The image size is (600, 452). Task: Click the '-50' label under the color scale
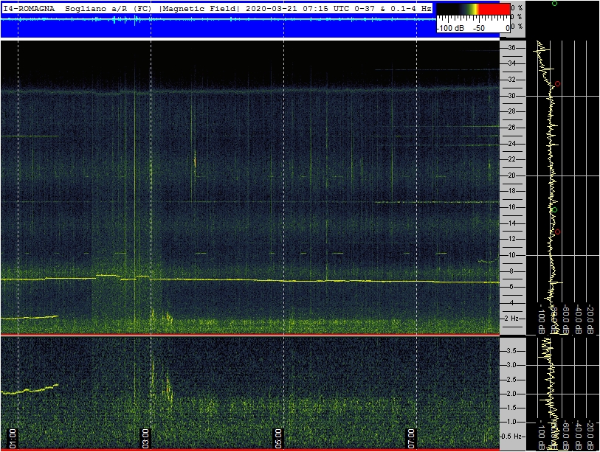[x=478, y=28]
